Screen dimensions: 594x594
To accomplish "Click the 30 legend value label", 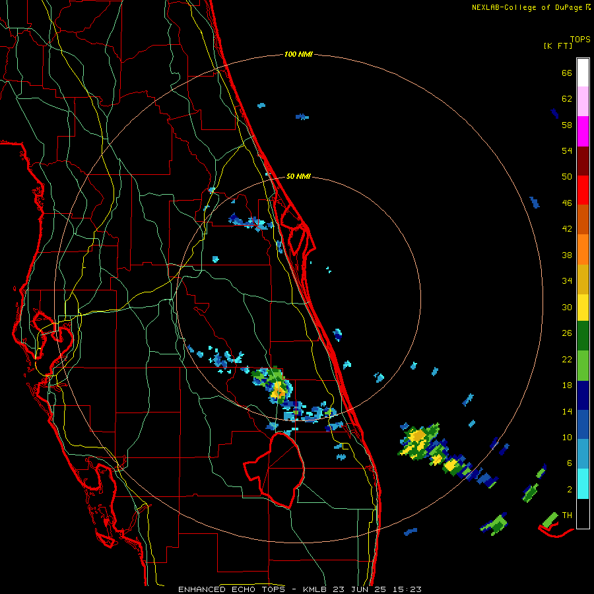I will pyautogui.click(x=567, y=307).
